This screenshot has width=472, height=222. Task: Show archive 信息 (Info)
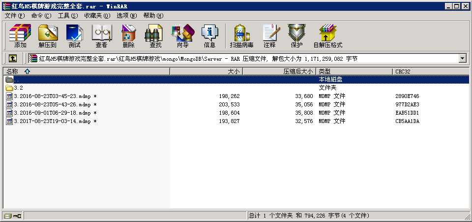[209, 36]
